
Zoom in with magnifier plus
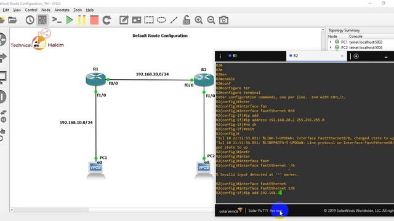click(x=199, y=20)
